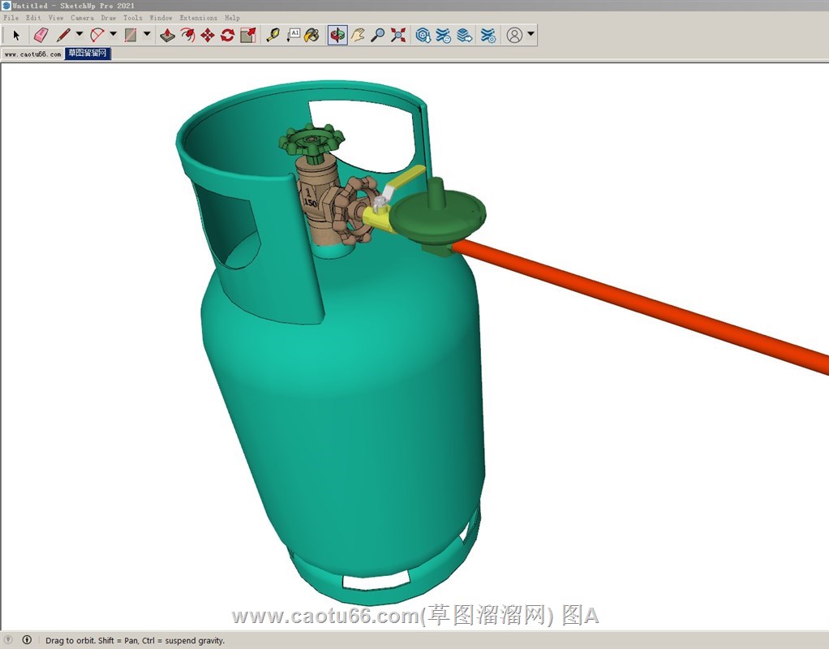This screenshot has height=649, width=829.
Task: Expand the Arc tool dropdown arrow
Action: pyautogui.click(x=113, y=34)
